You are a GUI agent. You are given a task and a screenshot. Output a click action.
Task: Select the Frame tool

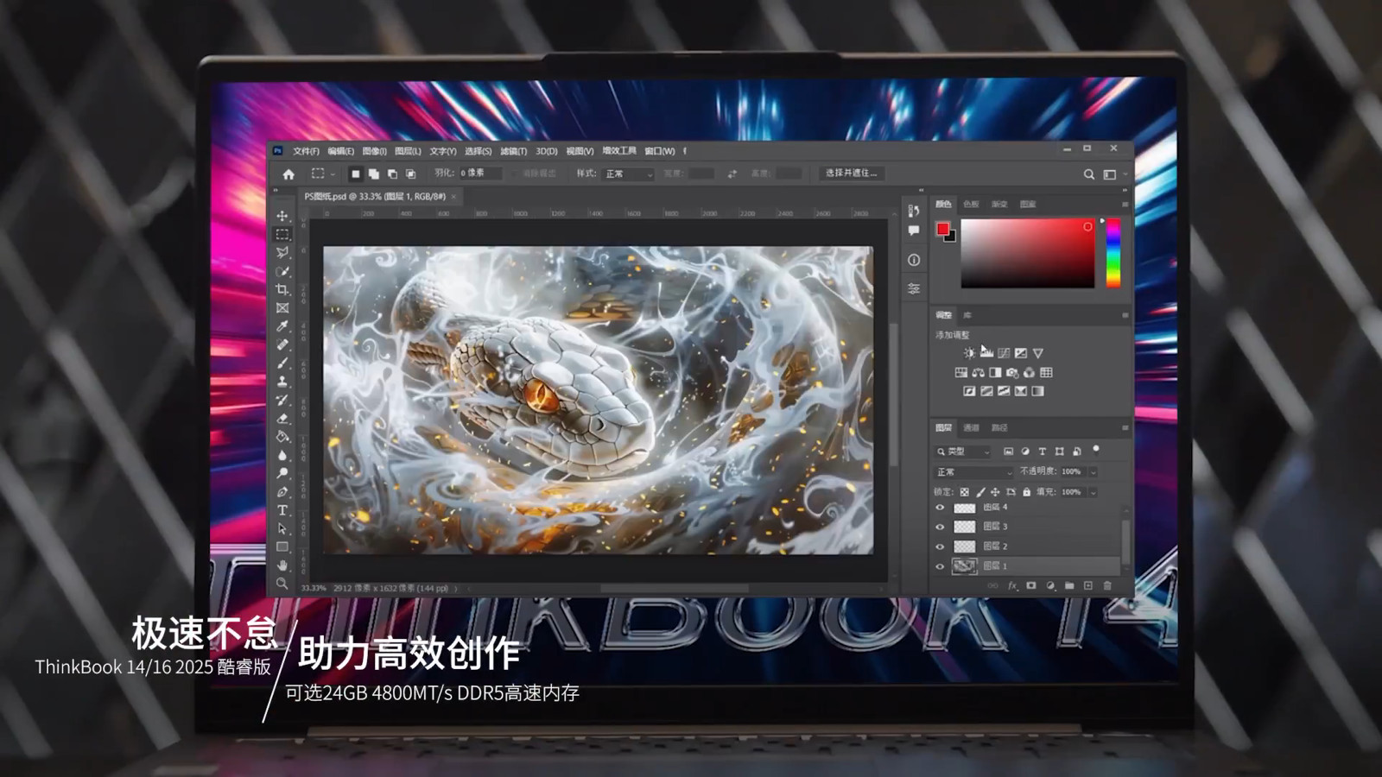coord(282,307)
